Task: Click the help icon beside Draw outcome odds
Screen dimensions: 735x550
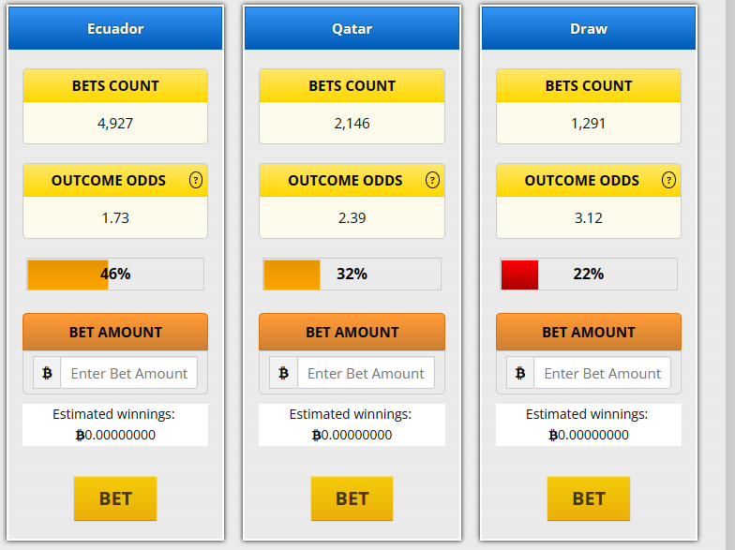Action: click(x=668, y=180)
